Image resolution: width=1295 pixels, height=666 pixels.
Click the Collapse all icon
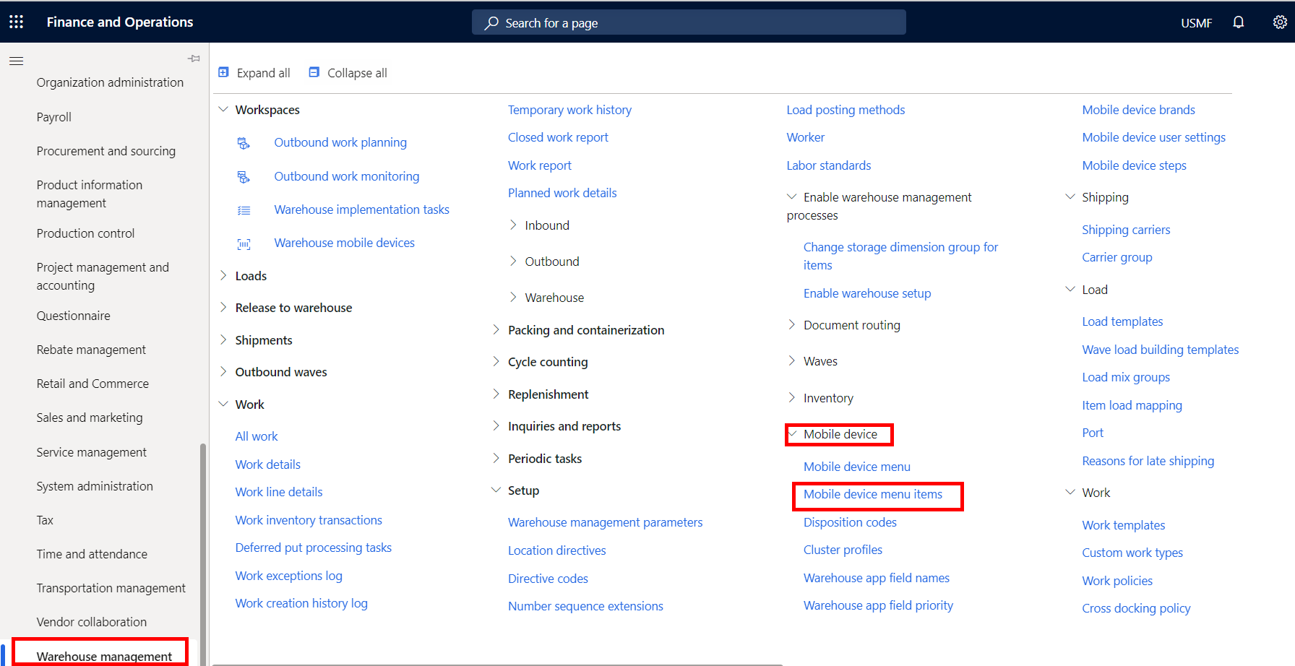click(x=314, y=72)
